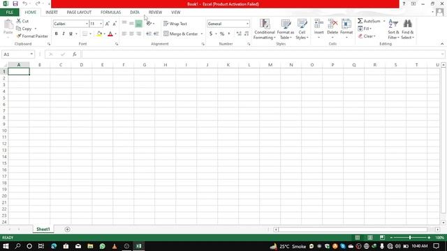Screen dimensions: 447x251
Task: Toggle Top Align vertical alignment
Action: 124,23
